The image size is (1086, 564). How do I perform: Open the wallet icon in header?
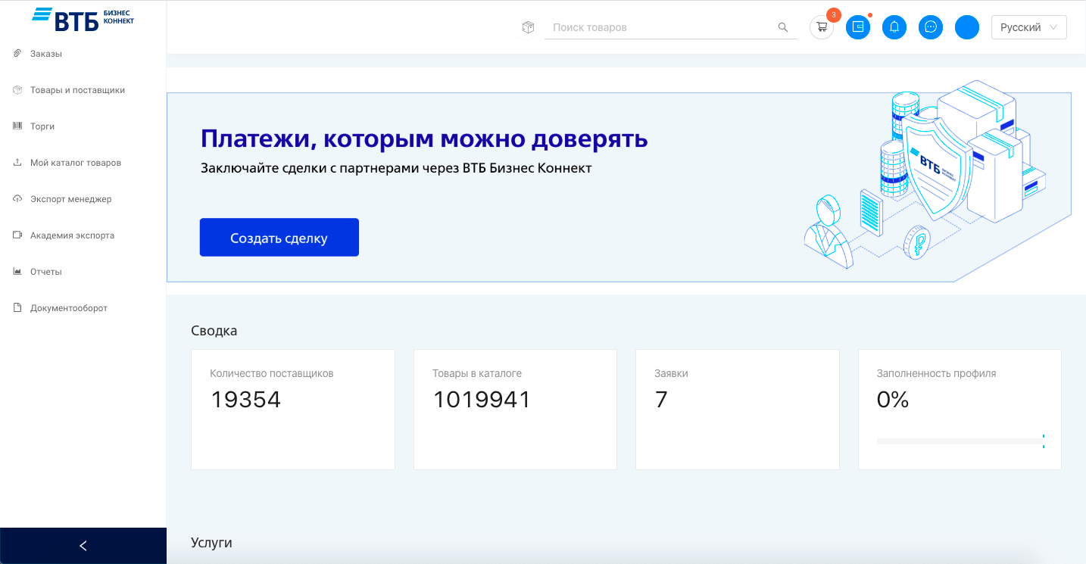858,27
